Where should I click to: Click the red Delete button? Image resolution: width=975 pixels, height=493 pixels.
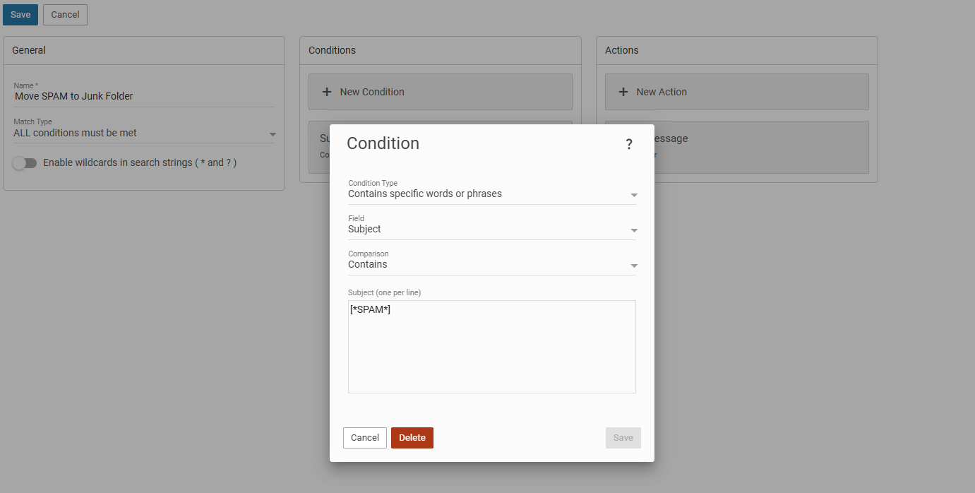[x=412, y=438]
